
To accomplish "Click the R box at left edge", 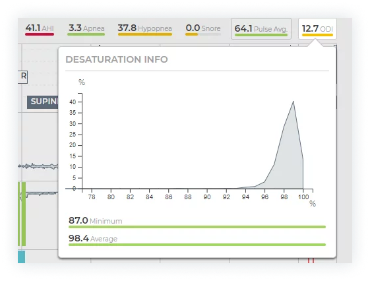I will [22, 77].
